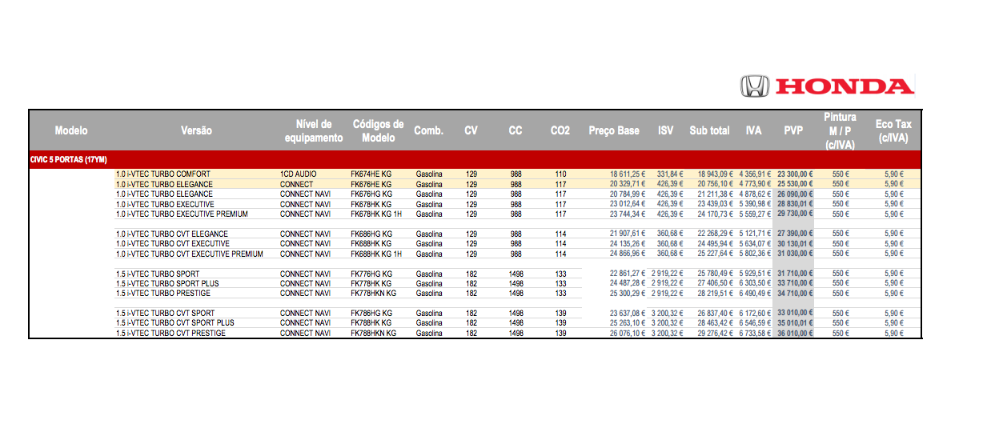This screenshot has width=999, height=432.
Task: Select 1.0 i-VTEC TURBO CVT ELEGANCE version
Action: [172, 234]
